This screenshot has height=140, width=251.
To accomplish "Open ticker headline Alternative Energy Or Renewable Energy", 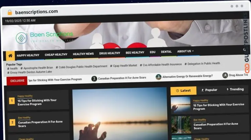I will point(188,76).
